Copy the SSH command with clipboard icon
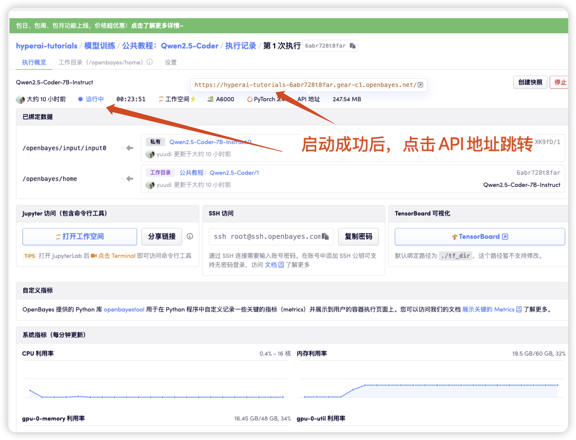 325,237
